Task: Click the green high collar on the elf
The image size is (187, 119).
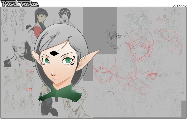Action: 61,93
